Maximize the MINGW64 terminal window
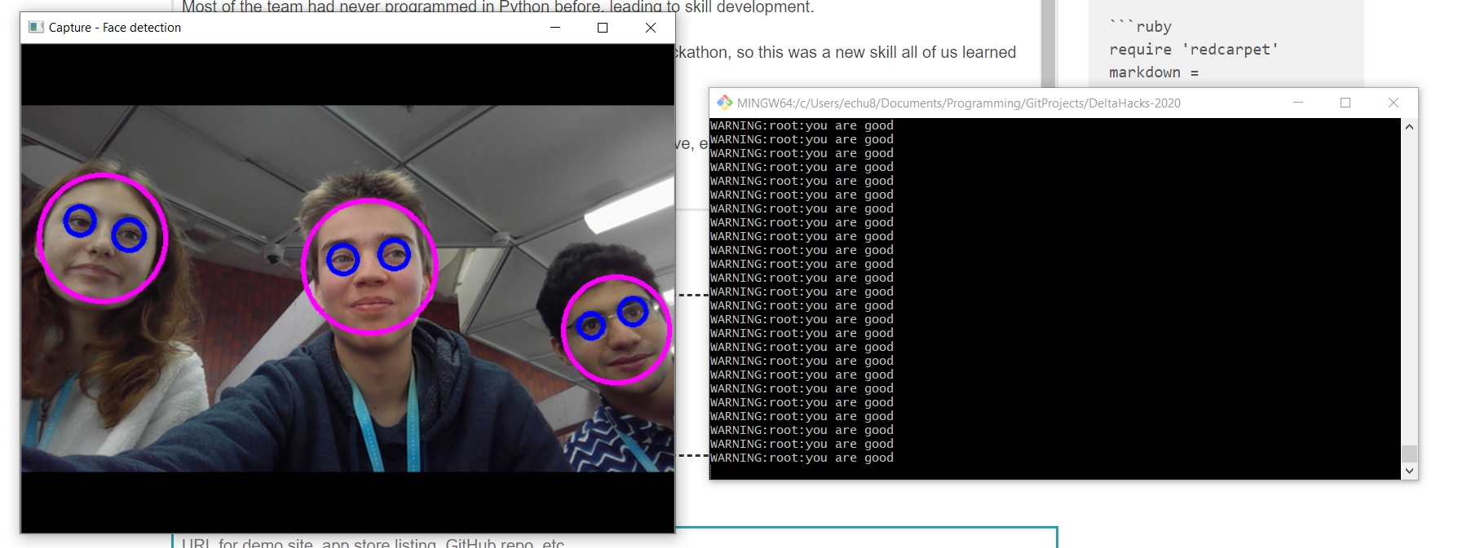 pyautogui.click(x=1345, y=103)
